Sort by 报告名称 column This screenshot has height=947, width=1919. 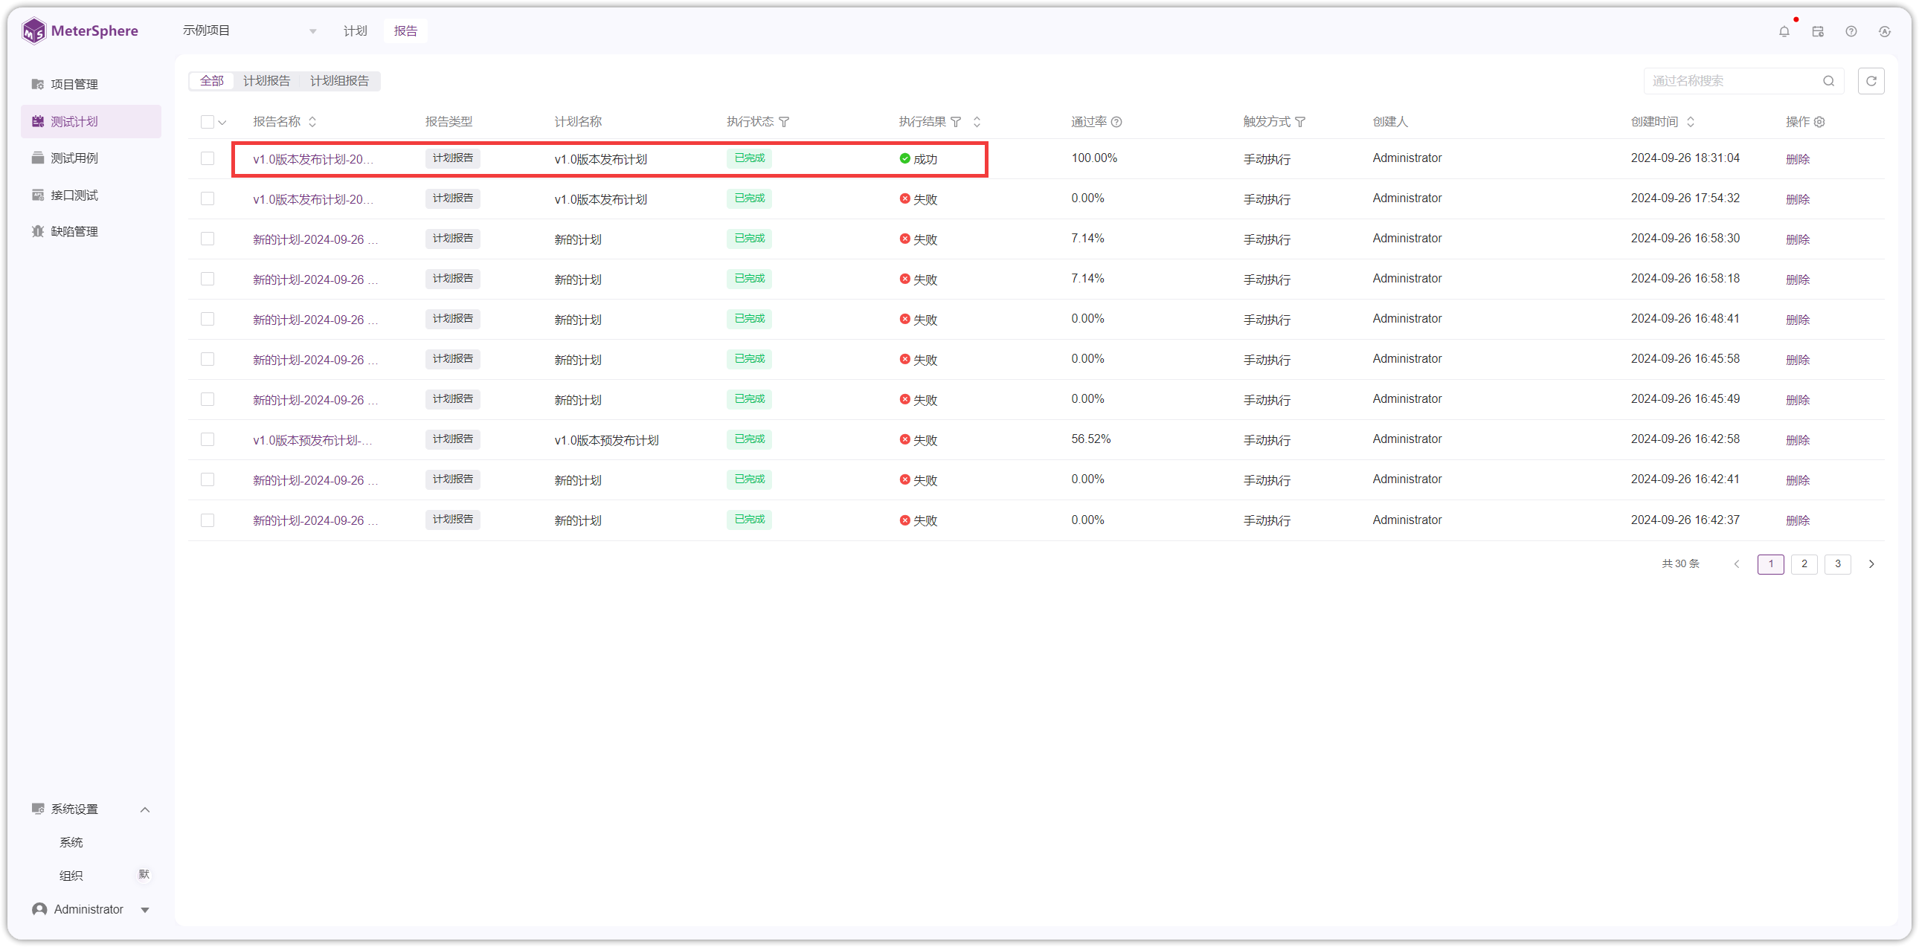(x=313, y=122)
